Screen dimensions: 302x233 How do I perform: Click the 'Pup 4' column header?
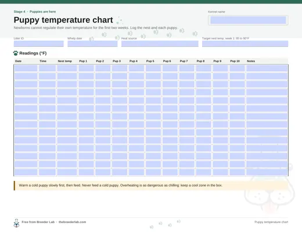tap(134, 61)
